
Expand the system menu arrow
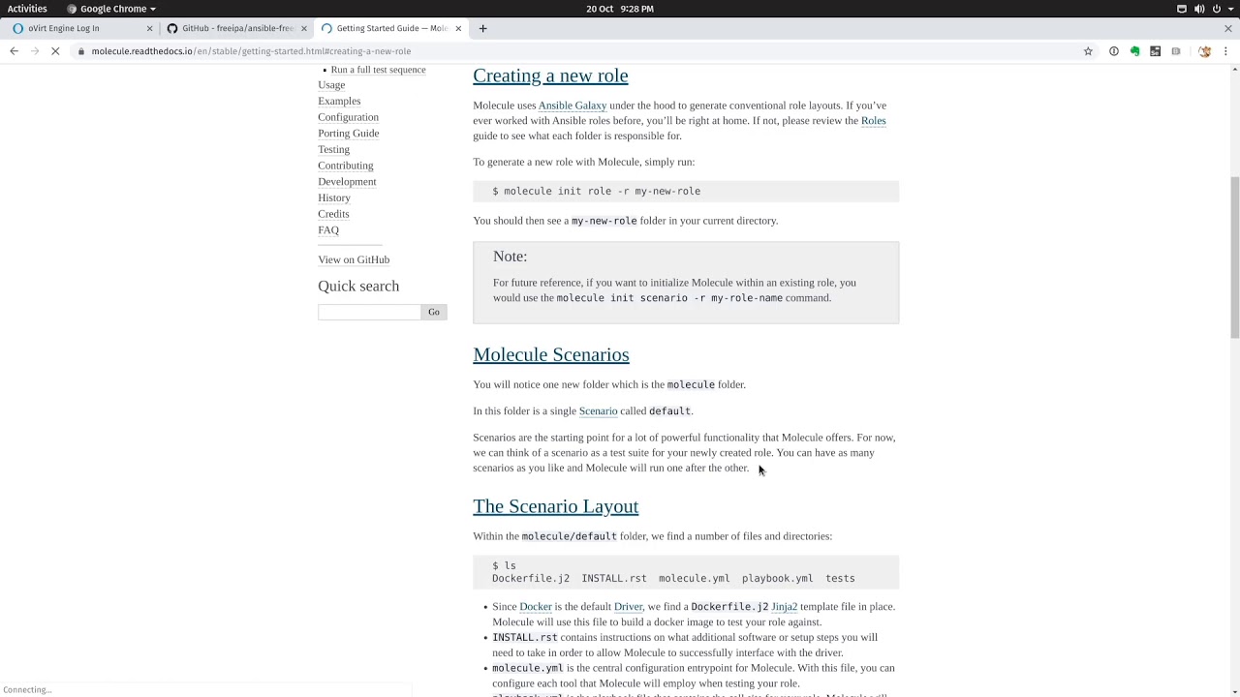1230,9
